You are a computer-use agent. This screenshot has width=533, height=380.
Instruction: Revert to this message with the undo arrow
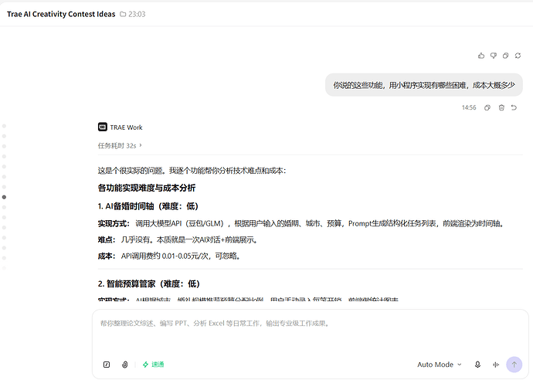coord(514,108)
